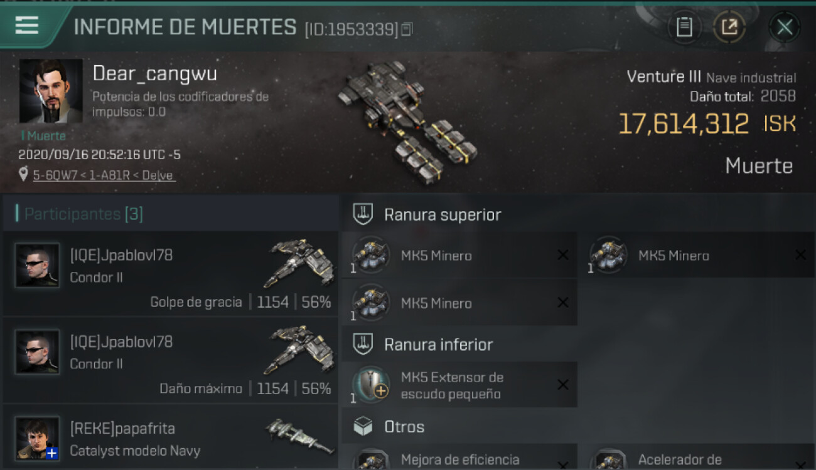Open Dear_cangwu's pilot portrait

[51, 91]
